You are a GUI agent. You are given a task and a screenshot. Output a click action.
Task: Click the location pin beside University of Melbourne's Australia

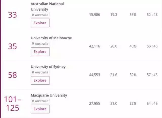click(x=33, y=44)
